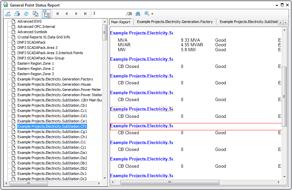Open the Example Projects.Electricity.Generation.Factory tab
Viewport: 292px width, 190px height.
pos(175,22)
